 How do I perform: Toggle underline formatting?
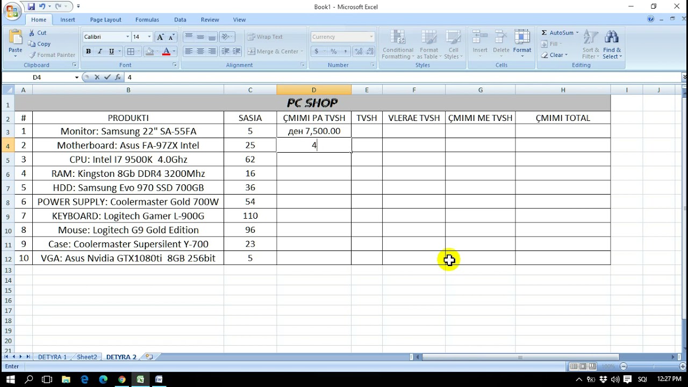coord(111,52)
